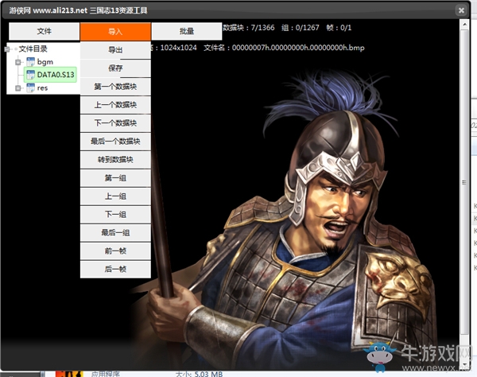Expand the bgm folder node
The width and height of the screenshot is (477, 377).
18,62
